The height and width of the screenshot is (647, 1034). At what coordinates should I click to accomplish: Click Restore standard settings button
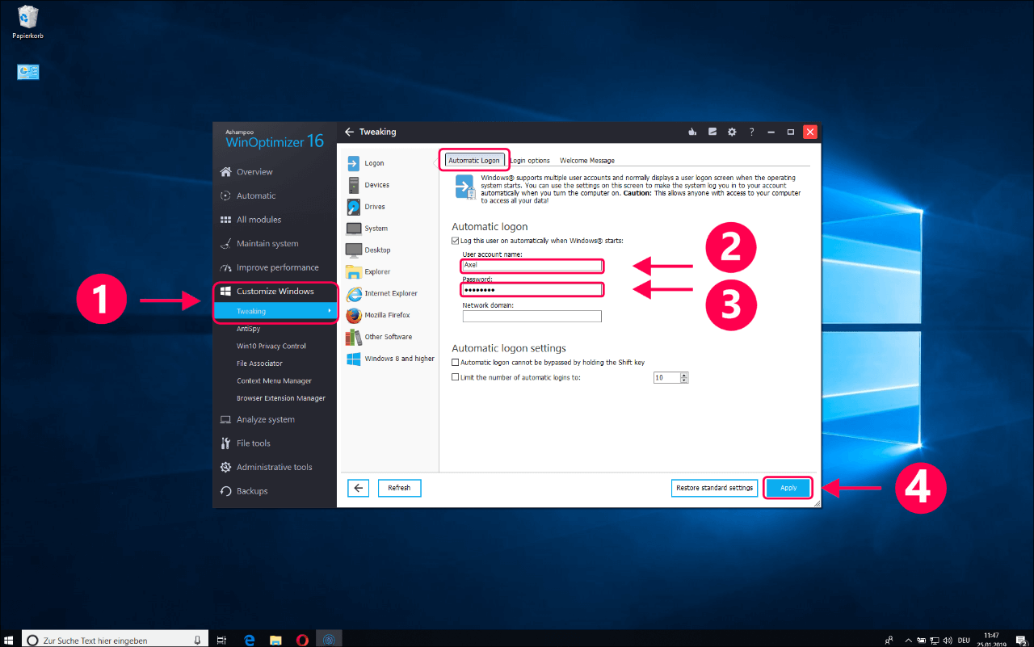click(714, 488)
